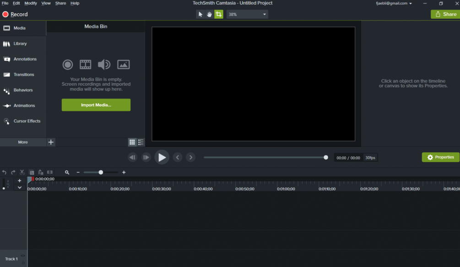The height and width of the screenshot is (267, 460).
Task: Open the View menu
Action: coord(46,3)
